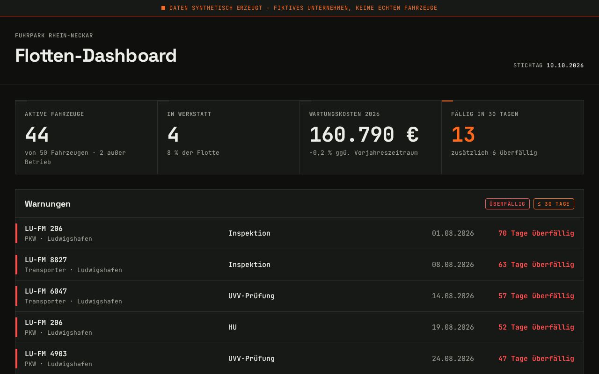Toggle the ÜBERFÄLLIG filter chip

tap(507, 204)
